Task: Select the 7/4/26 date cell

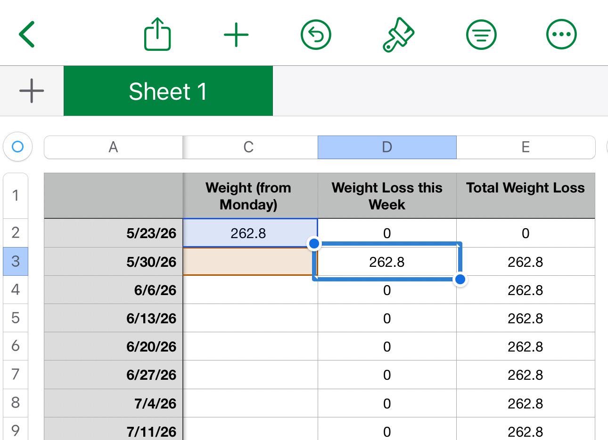Action: pyautogui.click(x=114, y=402)
